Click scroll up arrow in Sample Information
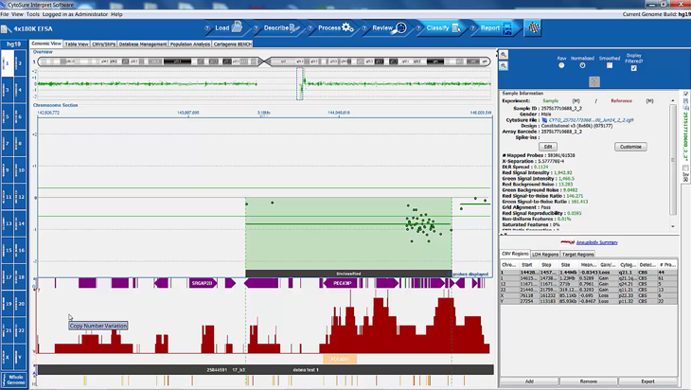The width and height of the screenshot is (691, 390). (673, 101)
